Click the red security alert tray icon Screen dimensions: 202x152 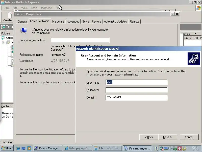179,148
